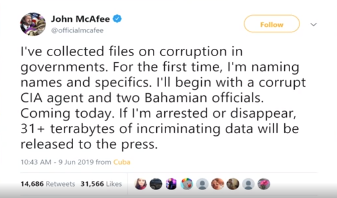Click the last pink flower avatar
The height and width of the screenshot is (198, 337).
(264, 184)
